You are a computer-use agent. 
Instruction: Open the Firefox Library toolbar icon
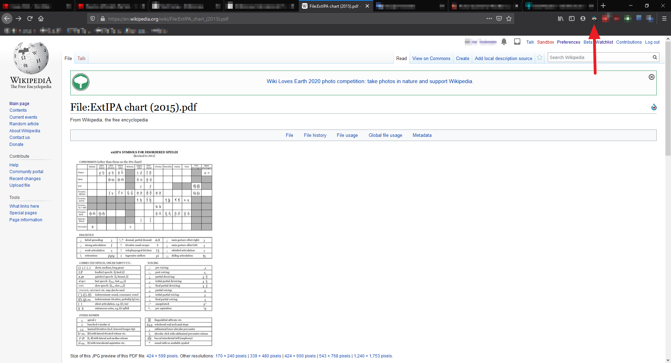point(561,18)
